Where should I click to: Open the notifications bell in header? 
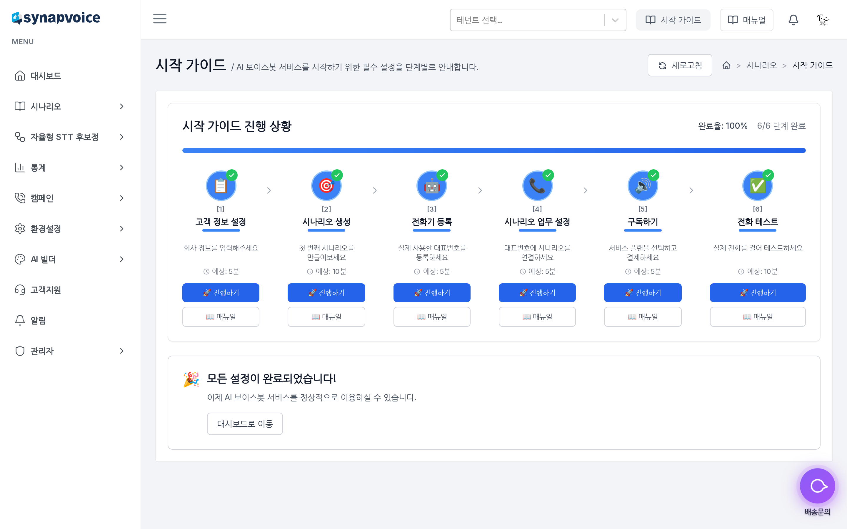coord(793,20)
